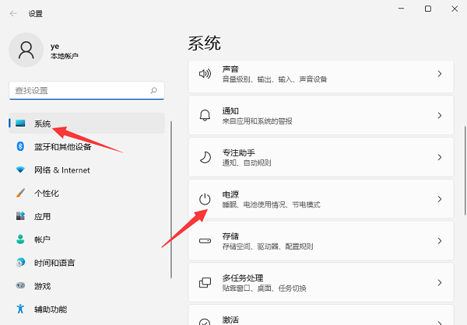Click the Wi-Fi network icon in sidebar
Image resolution: width=467 pixels, height=325 pixels.
(x=20, y=169)
